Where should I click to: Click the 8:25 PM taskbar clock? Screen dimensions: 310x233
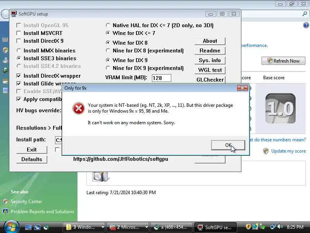tap(295, 227)
